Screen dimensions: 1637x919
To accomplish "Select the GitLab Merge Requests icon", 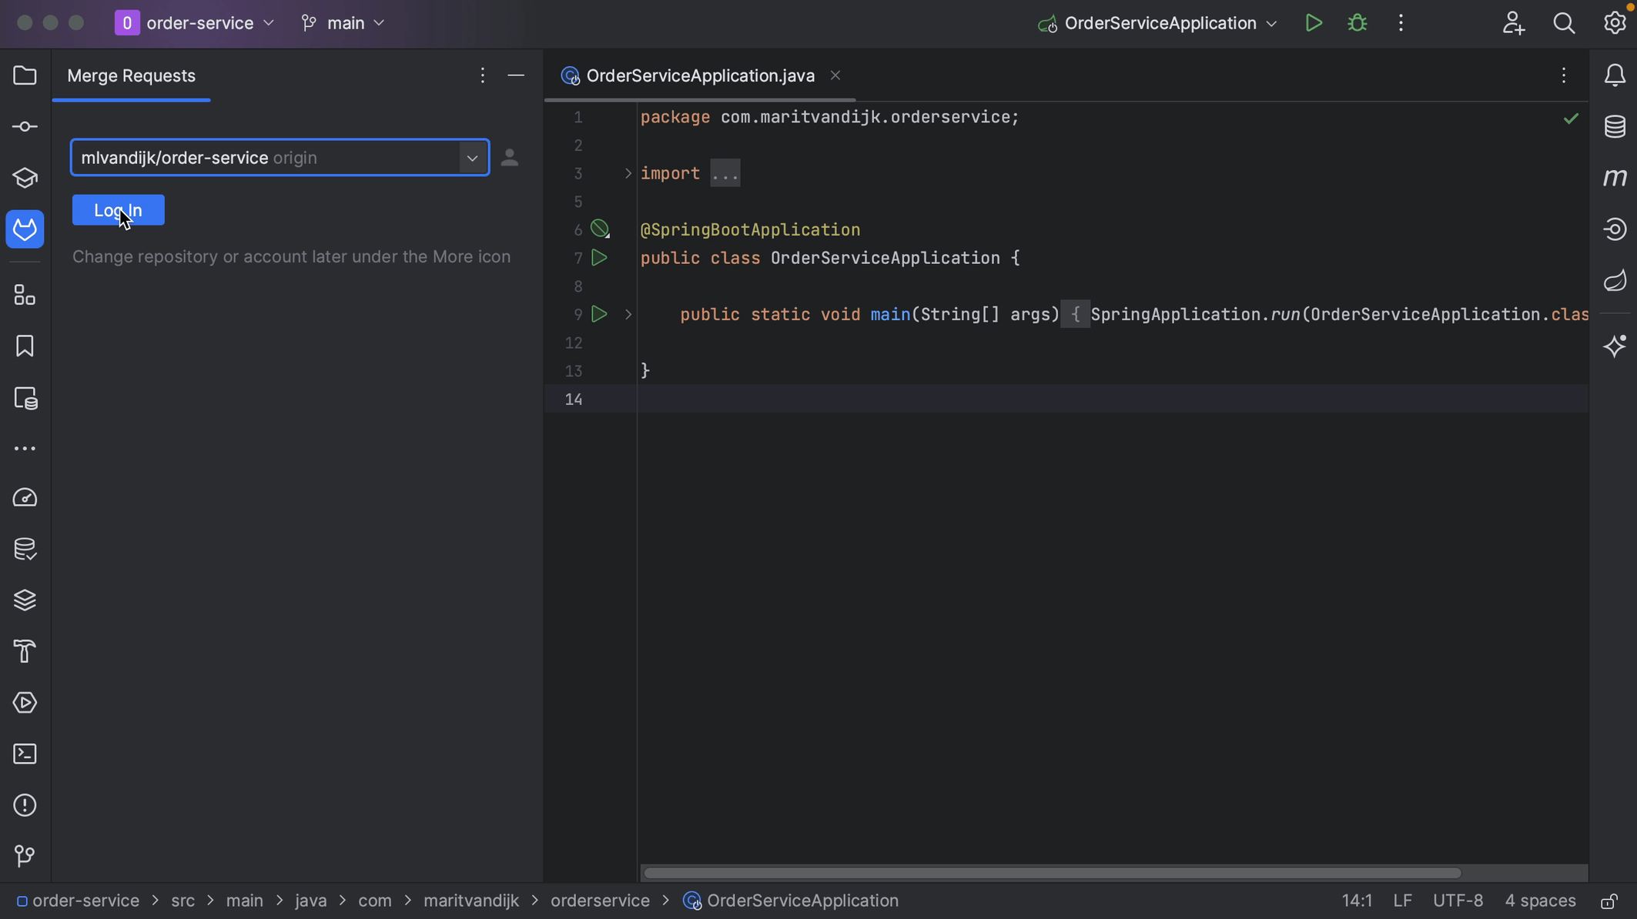I will point(25,229).
